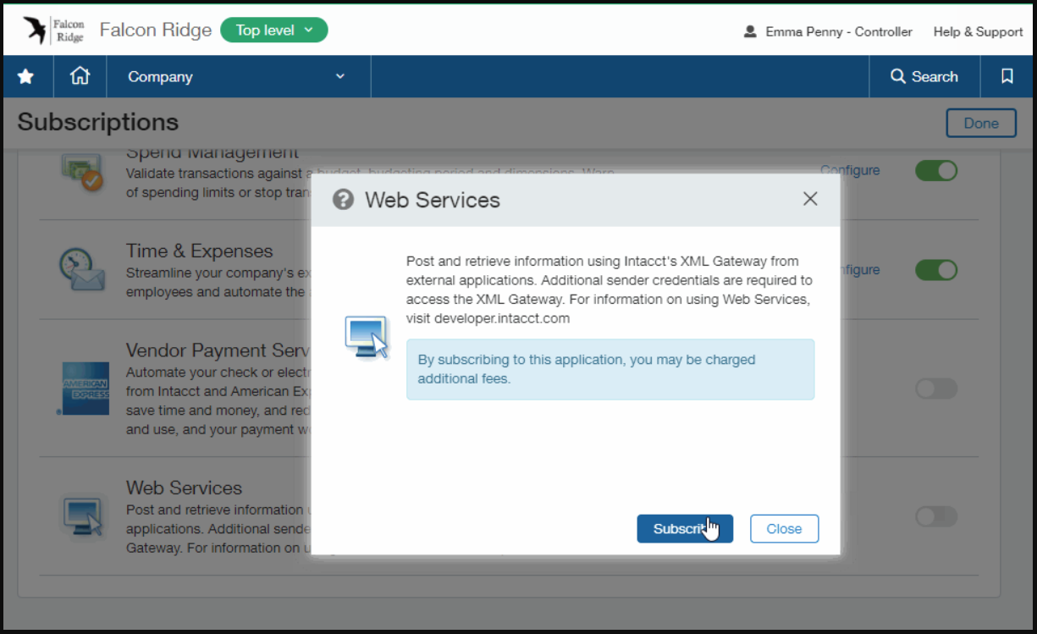
Task: Click the help question mark in dialog header
Action: (343, 200)
